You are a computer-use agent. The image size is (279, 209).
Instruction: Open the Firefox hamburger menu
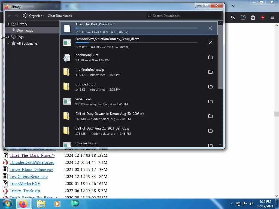[272, 17]
